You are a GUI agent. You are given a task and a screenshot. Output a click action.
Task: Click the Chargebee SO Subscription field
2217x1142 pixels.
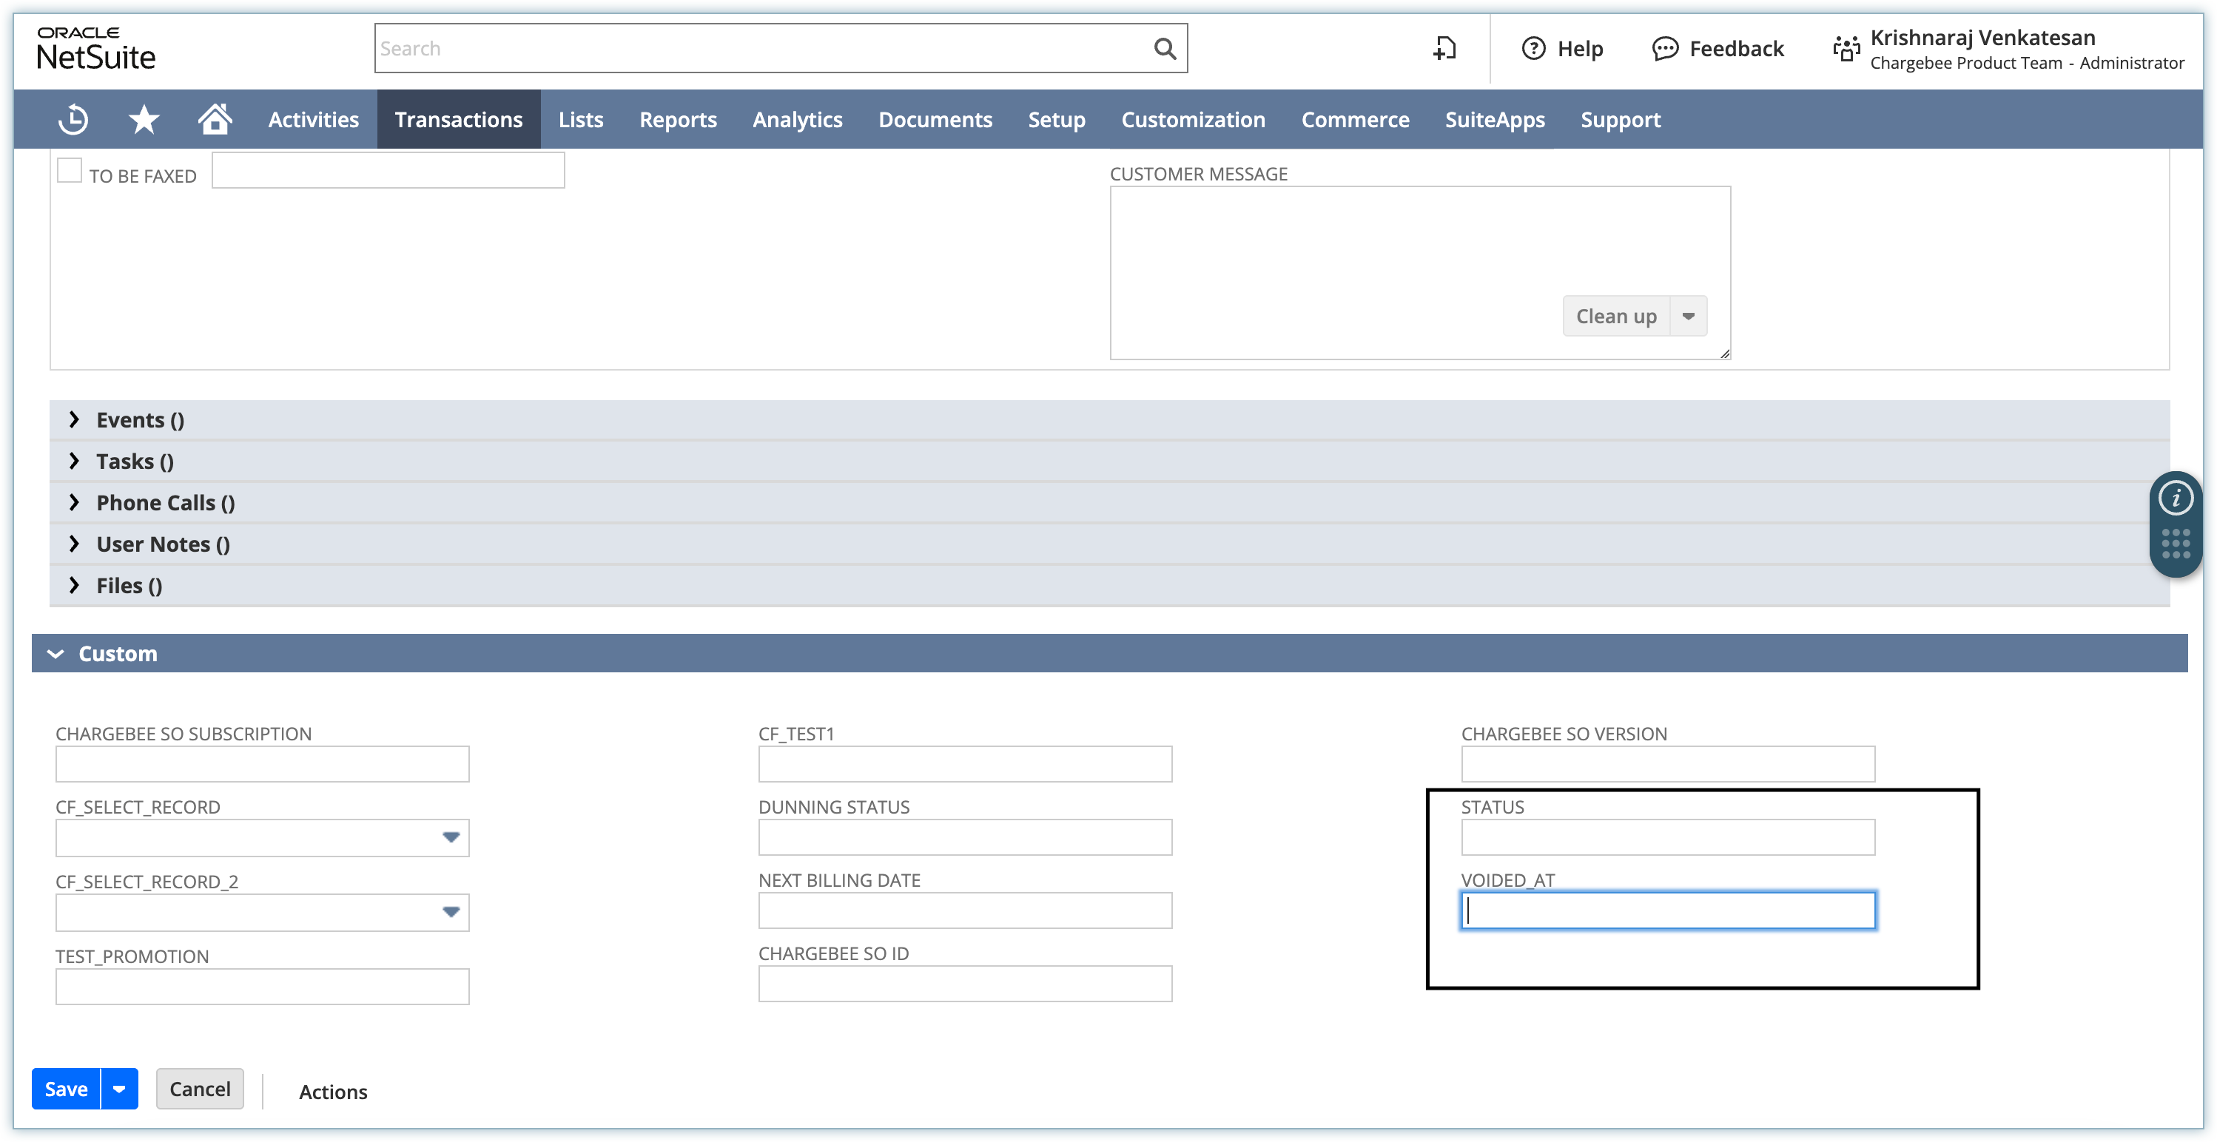263,765
